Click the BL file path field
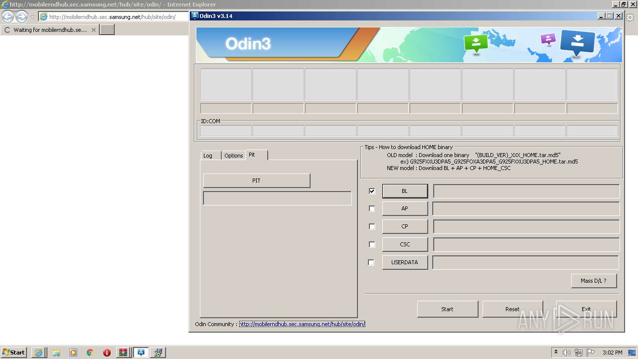 [526, 191]
